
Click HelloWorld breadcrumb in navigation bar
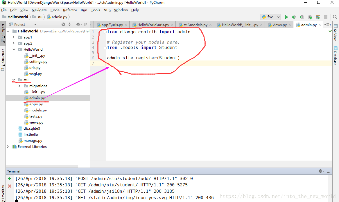click(x=15, y=17)
